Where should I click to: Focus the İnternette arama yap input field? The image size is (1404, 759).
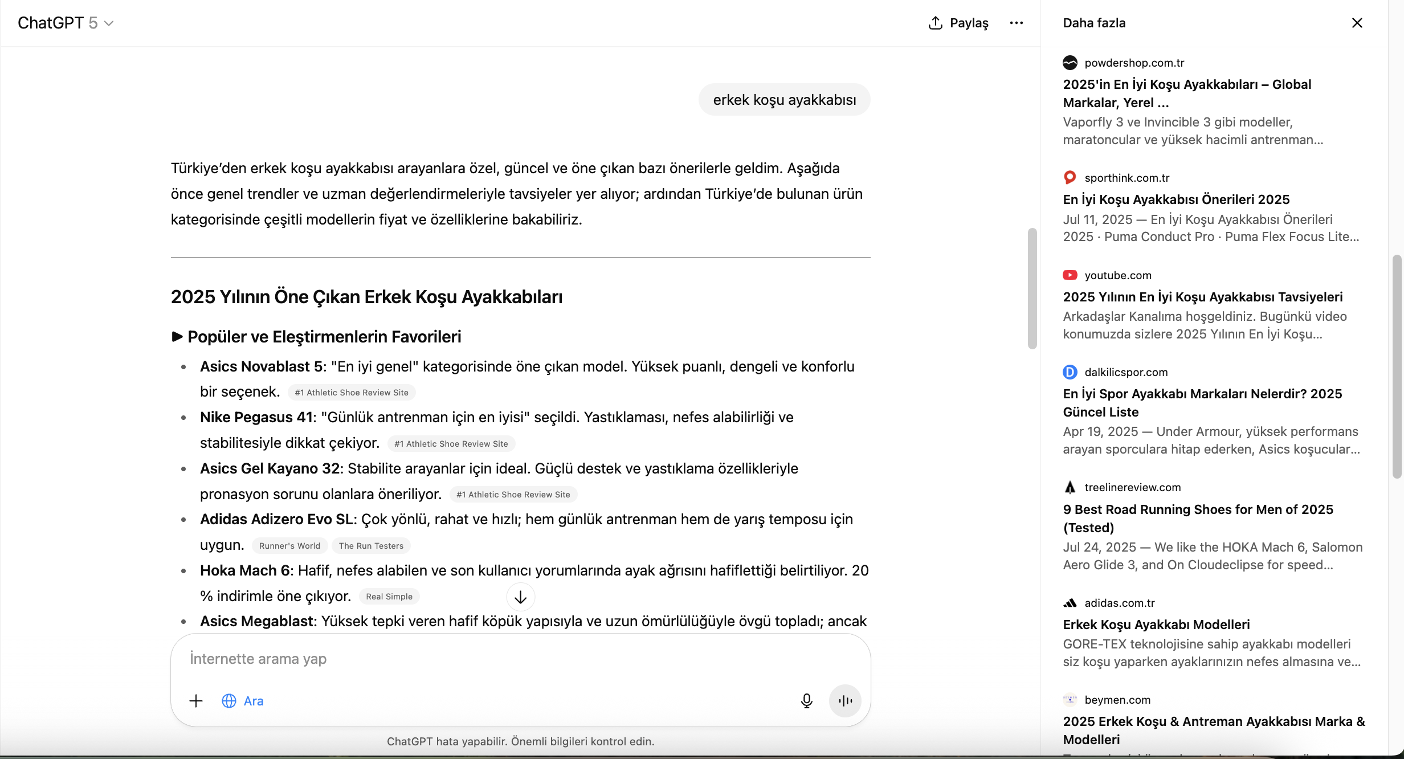pos(520,659)
